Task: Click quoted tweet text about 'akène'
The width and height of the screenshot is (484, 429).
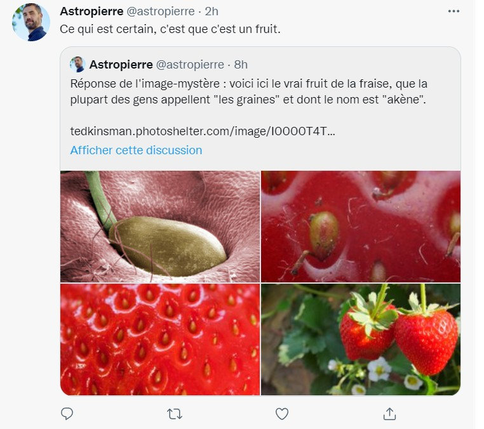Action: pos(248,91)
